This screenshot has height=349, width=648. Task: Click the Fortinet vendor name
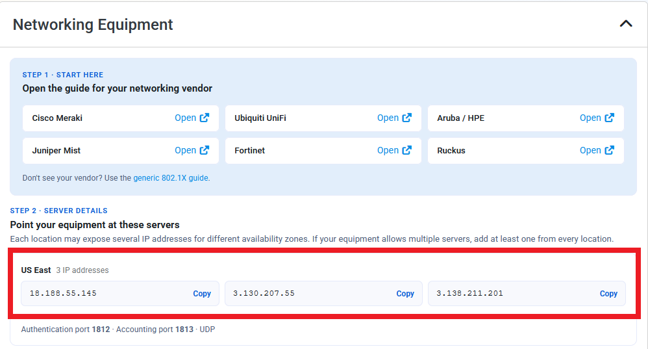point(249,151)
